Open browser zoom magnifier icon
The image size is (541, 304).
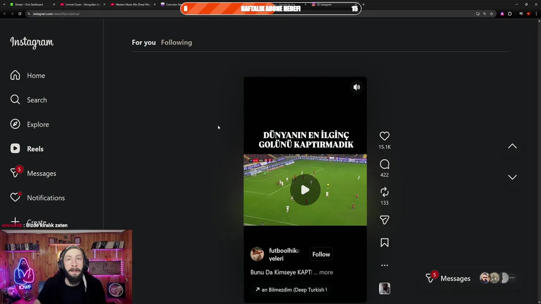(x=485, y=14)
